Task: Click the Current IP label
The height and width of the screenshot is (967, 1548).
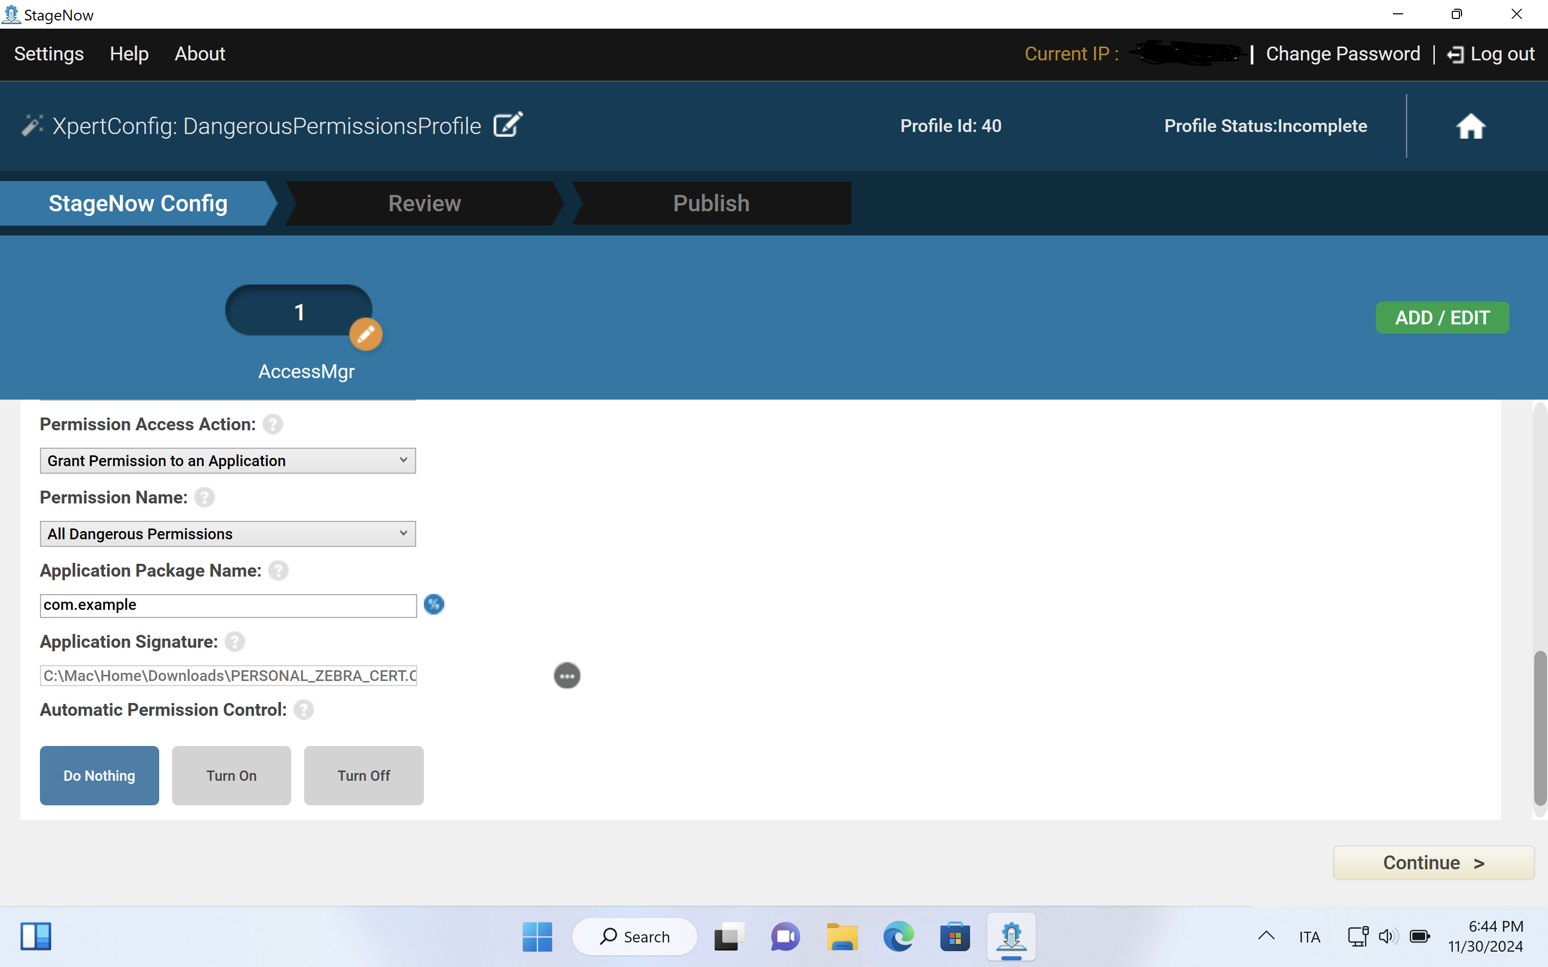Action: point(1071,54)
